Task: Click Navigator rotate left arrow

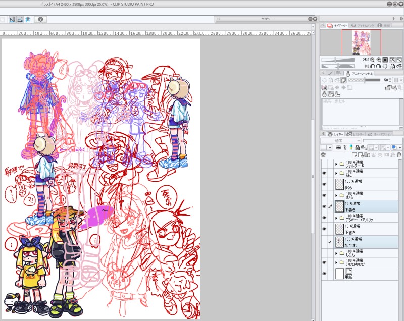Action: [372, 66]
